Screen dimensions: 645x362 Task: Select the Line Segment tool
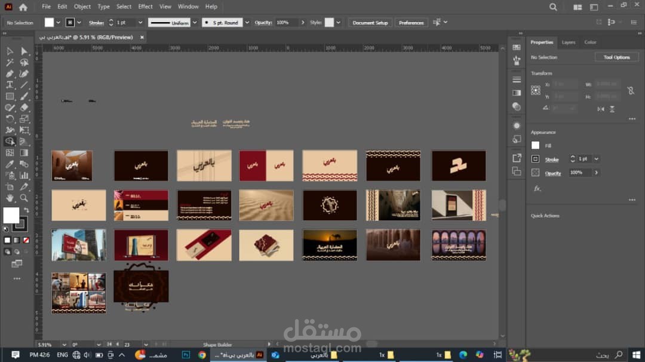(x=24, y=85)
